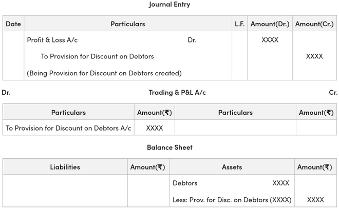This screenshot has height=210, width=339.
Task: Click the Dr. label beside Profit & Loss A/c
Action: (192, 40)
